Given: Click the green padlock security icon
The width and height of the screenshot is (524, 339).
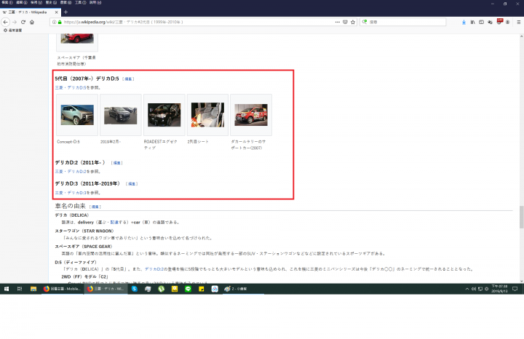Looking at the screenshot, I should (x=60, y=22).
